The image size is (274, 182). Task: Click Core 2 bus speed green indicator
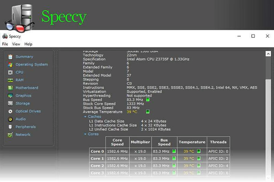point(174,165)
